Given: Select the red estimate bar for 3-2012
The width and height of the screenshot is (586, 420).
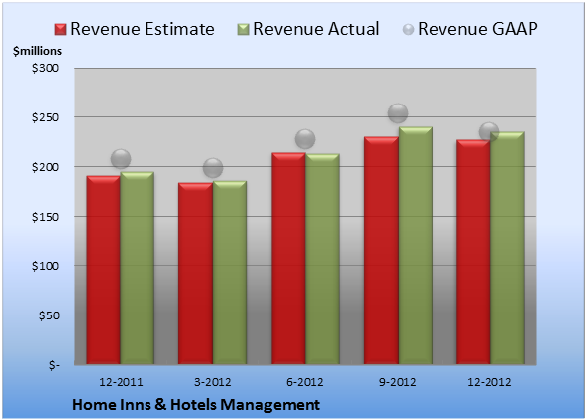Looking at the screenshot, I should (x=195, y=274).
